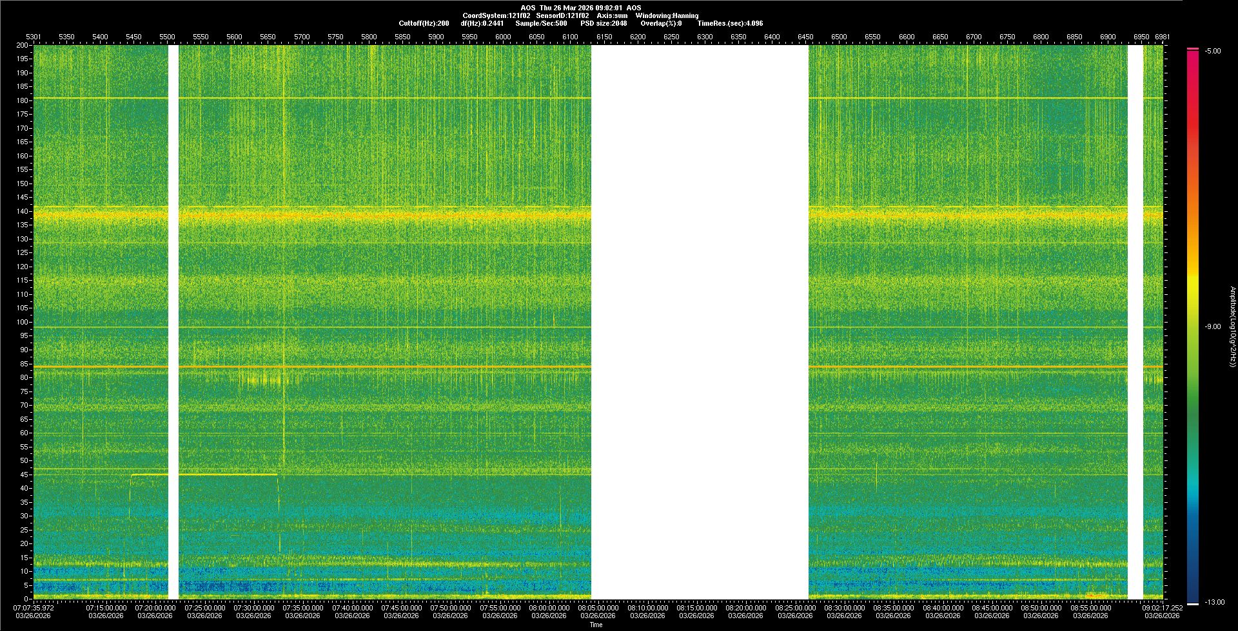Click the TimeRes.(sec):4.096 header text

pyautogui.click(x=730, y=23)
